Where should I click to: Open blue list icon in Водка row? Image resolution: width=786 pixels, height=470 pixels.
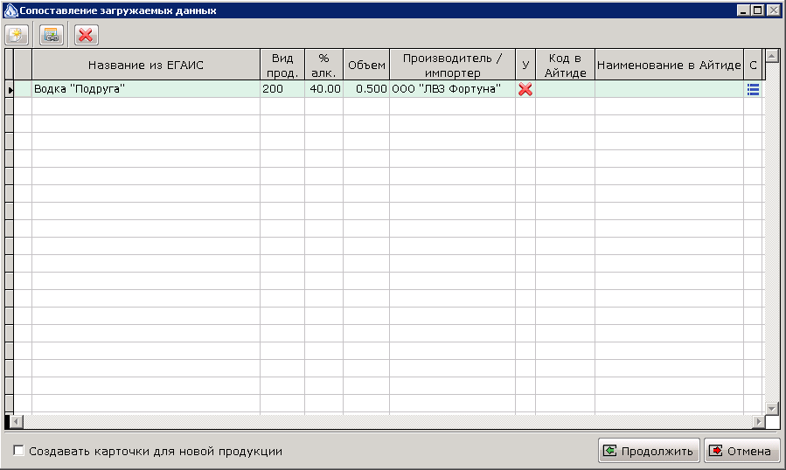(753, 89)
